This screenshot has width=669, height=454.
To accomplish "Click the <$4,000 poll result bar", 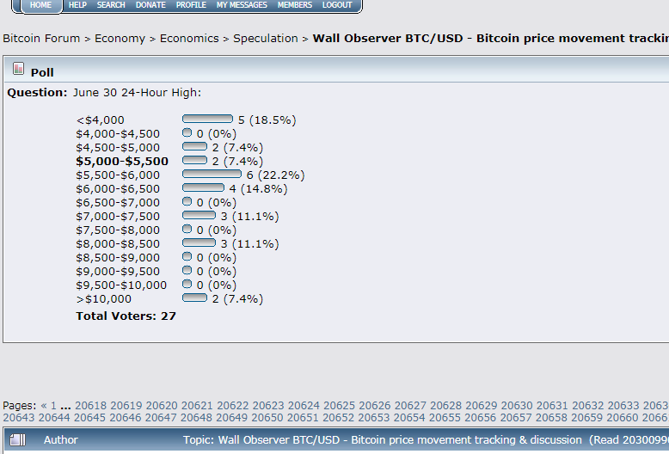I will 207,119.
